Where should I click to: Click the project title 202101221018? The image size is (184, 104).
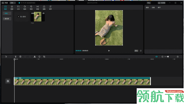92,3
